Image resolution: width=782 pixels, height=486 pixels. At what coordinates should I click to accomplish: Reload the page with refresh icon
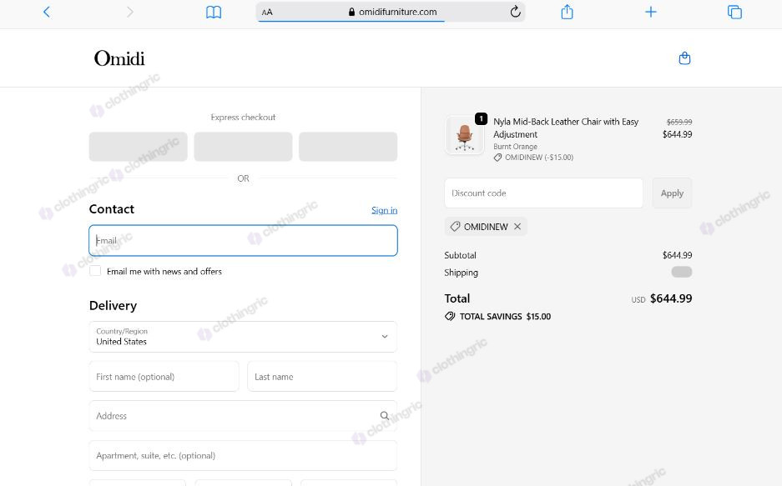[x=515, y=12]
